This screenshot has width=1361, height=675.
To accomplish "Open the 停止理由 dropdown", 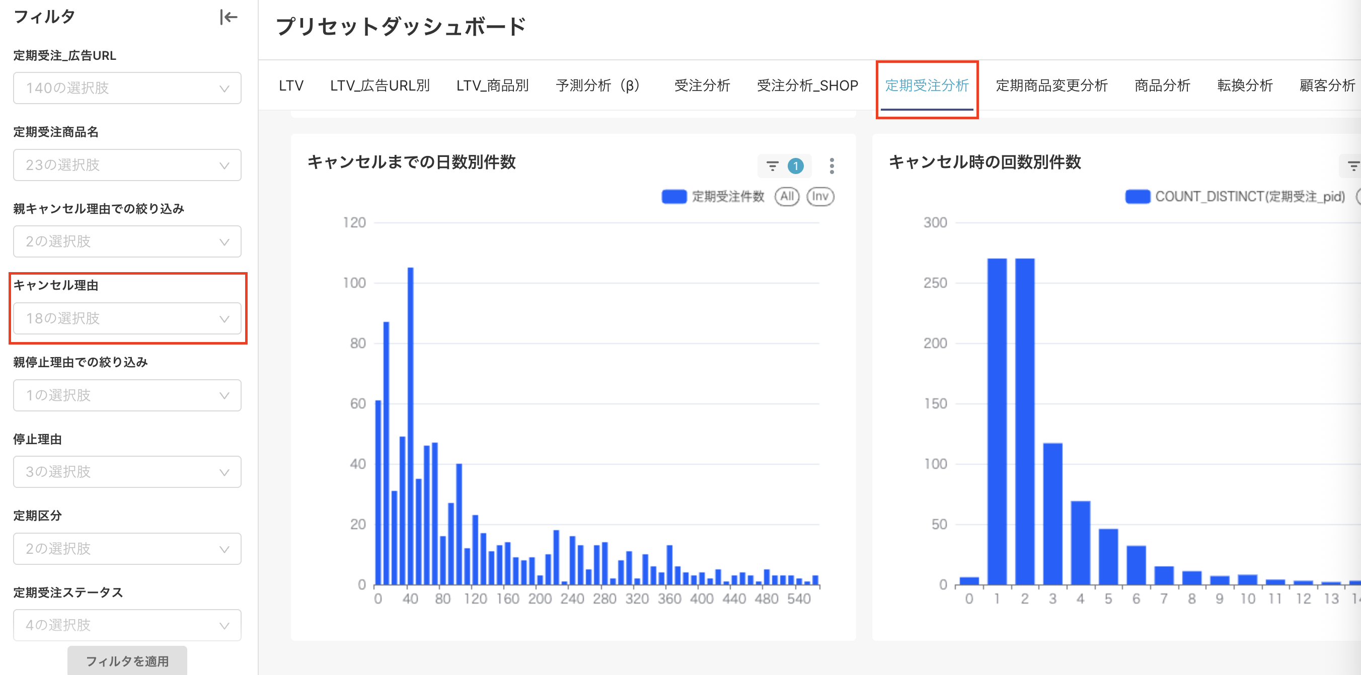I will click(127, 472).
